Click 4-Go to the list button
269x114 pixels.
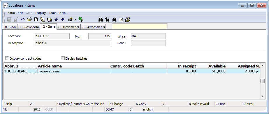tap(95, 104)
